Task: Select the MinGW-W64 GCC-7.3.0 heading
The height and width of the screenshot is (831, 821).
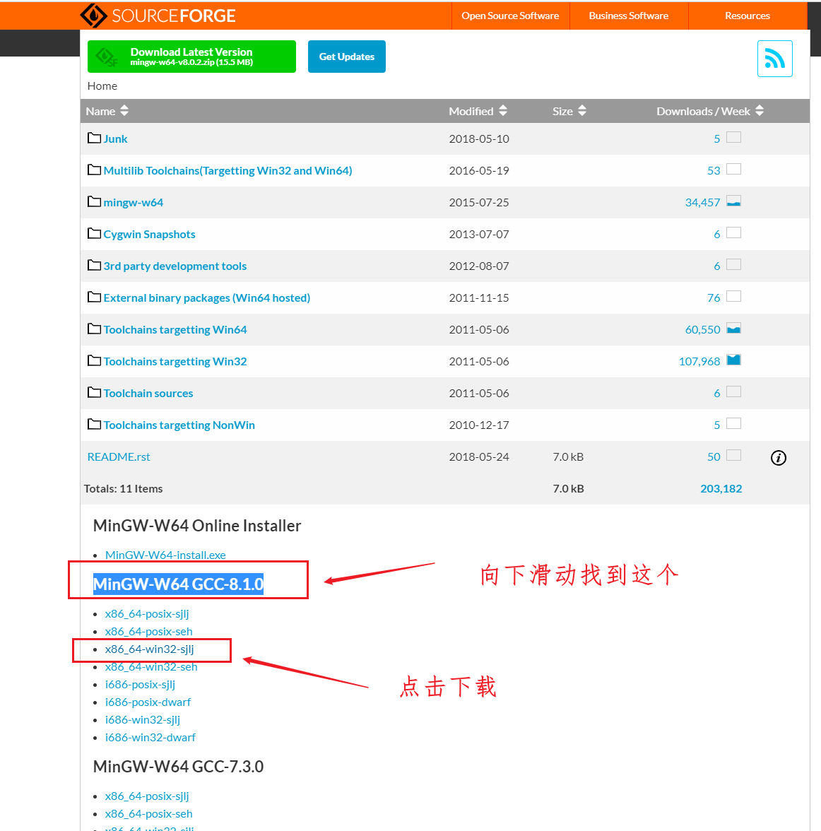Action: pyautogui.click(x=178, y=766)
